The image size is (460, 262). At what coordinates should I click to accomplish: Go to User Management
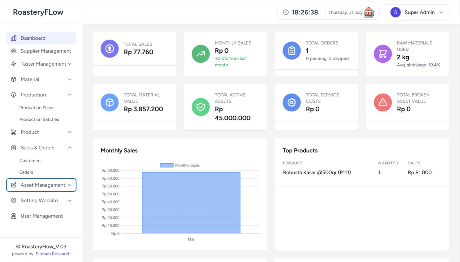click(41, 216)
